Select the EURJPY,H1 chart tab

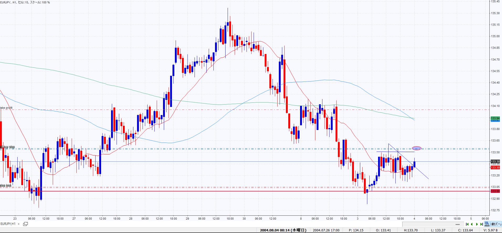pyautogui.click(x=8, y=224)
